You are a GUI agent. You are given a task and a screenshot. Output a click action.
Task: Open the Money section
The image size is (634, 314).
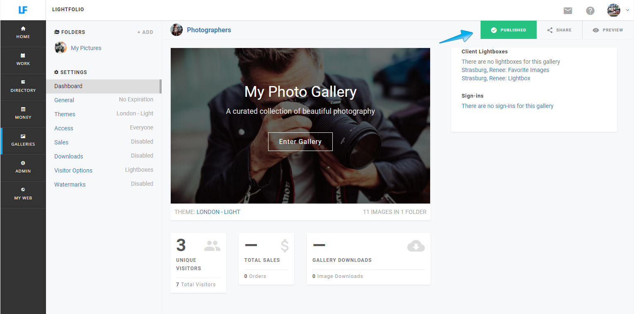(23, 113)
